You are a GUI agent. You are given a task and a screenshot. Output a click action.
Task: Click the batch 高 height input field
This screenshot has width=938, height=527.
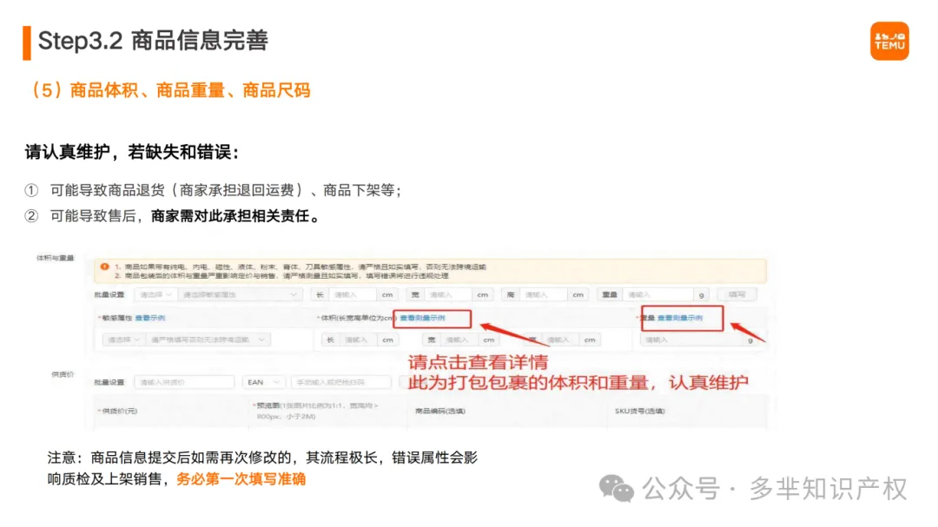tap(543, 295)
